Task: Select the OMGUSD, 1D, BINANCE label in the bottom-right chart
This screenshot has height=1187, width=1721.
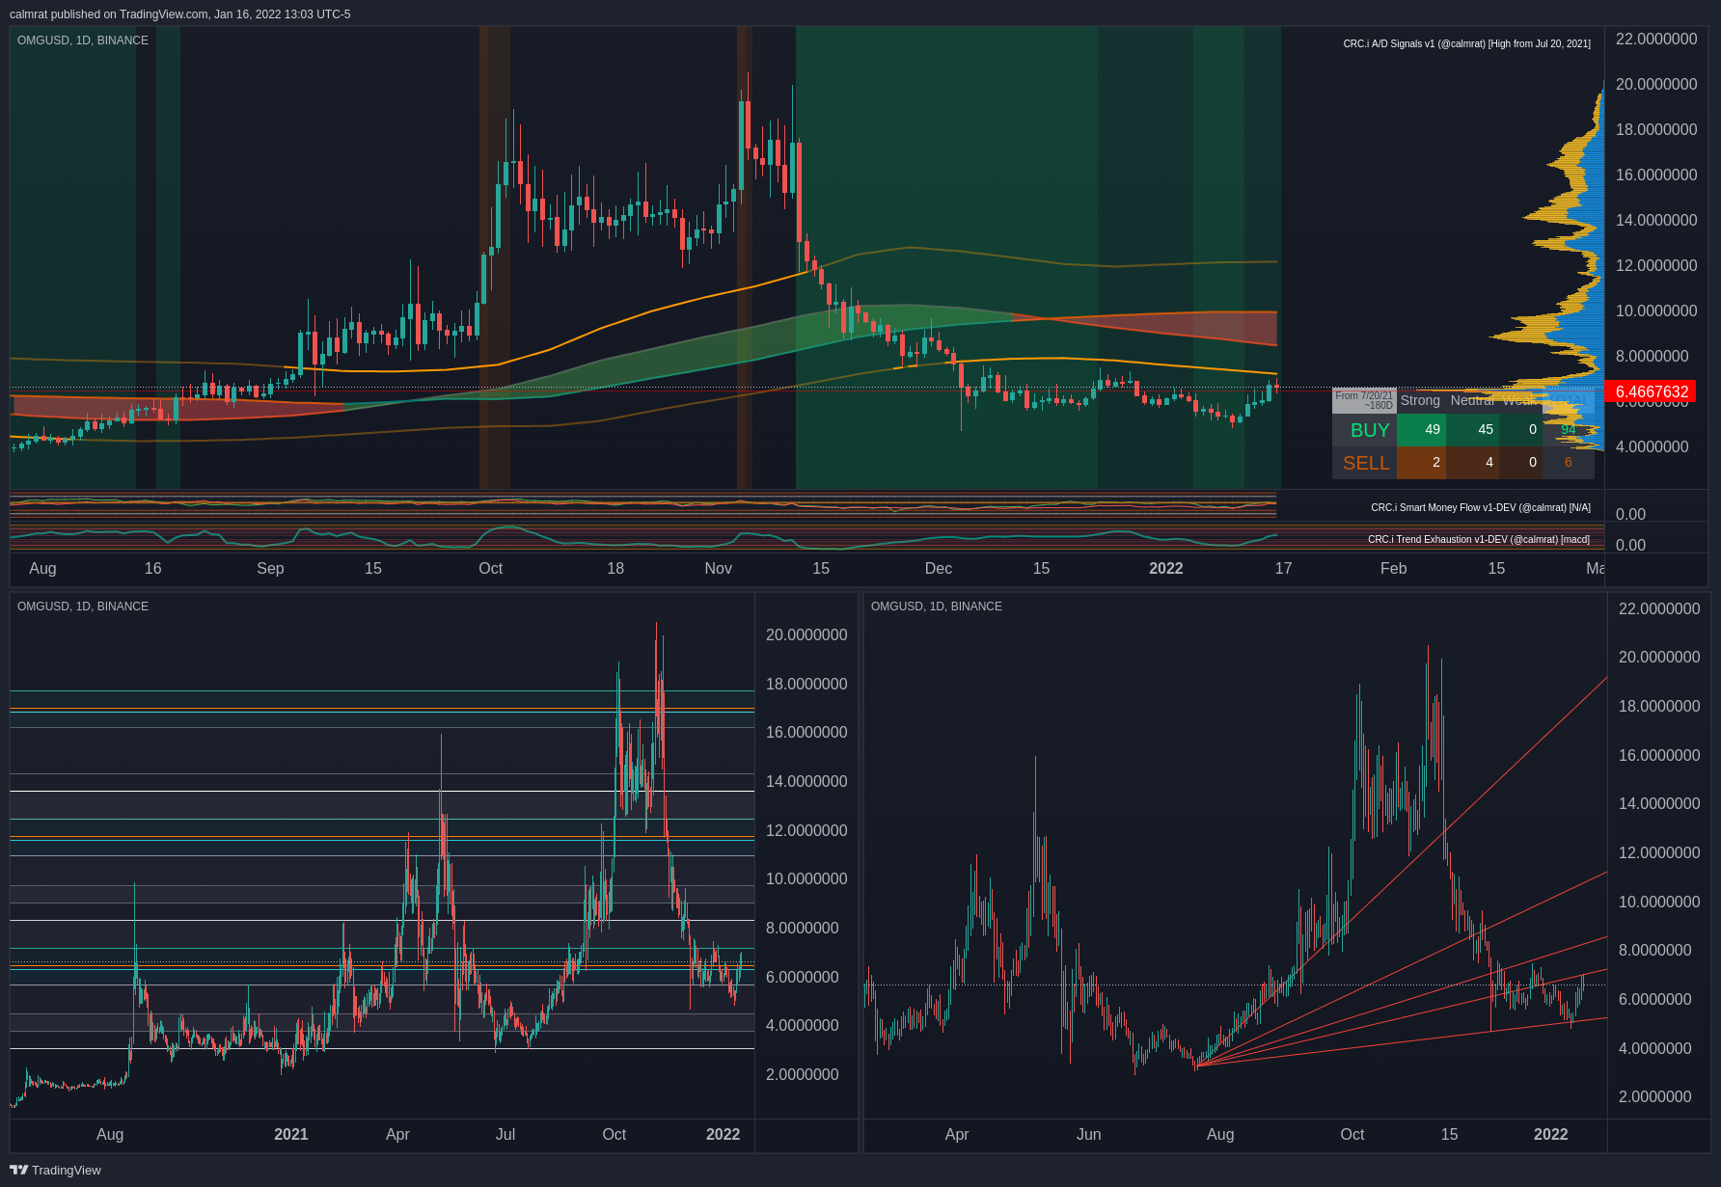Action: [937, 607]
